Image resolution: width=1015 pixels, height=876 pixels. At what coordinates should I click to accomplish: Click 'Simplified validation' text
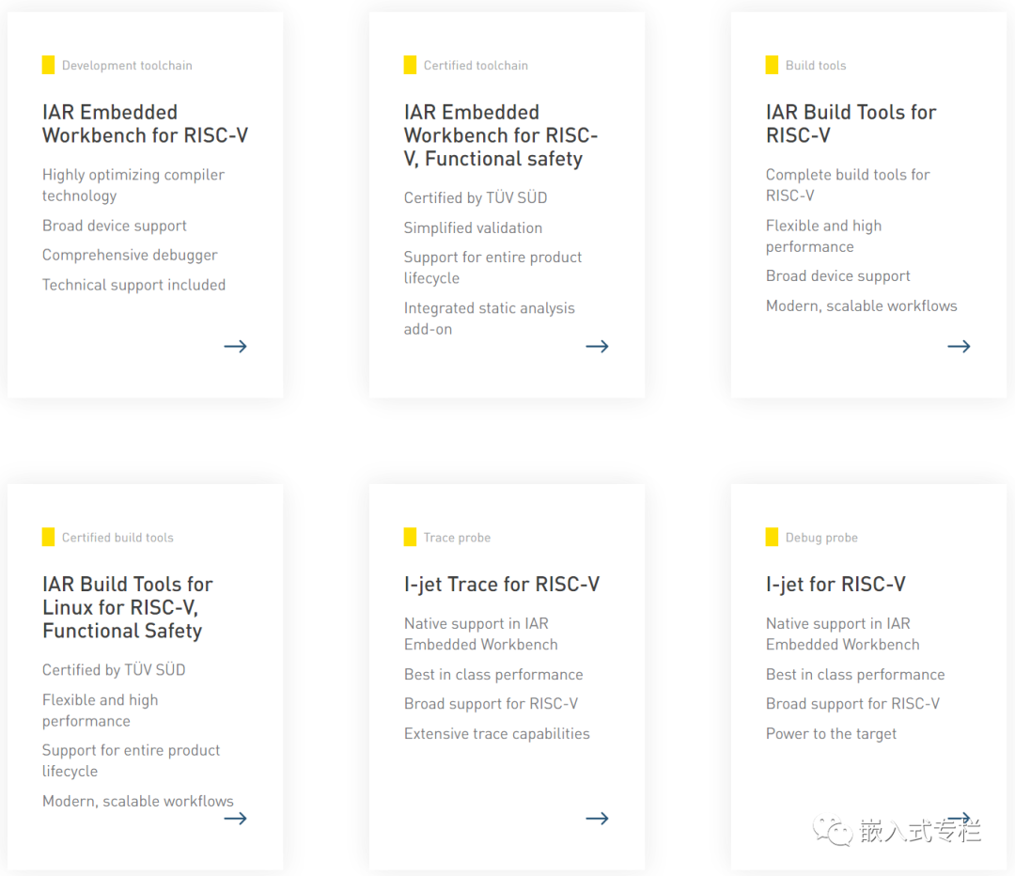pyautogui.click(x=473, y=227)
